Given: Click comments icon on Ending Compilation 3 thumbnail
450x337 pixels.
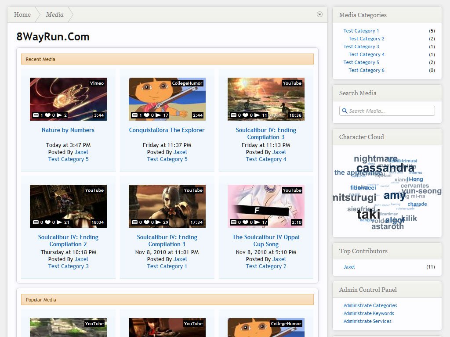Looking at the screenshot, I should click(x=234, y=115).
